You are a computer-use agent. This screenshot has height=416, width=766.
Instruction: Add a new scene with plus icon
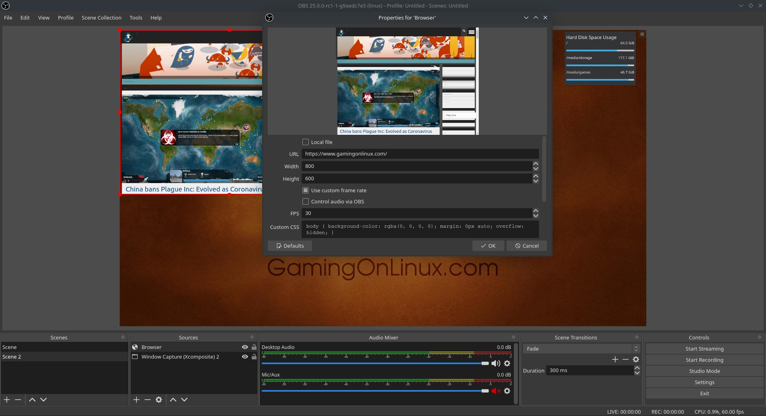click(7, 399)
